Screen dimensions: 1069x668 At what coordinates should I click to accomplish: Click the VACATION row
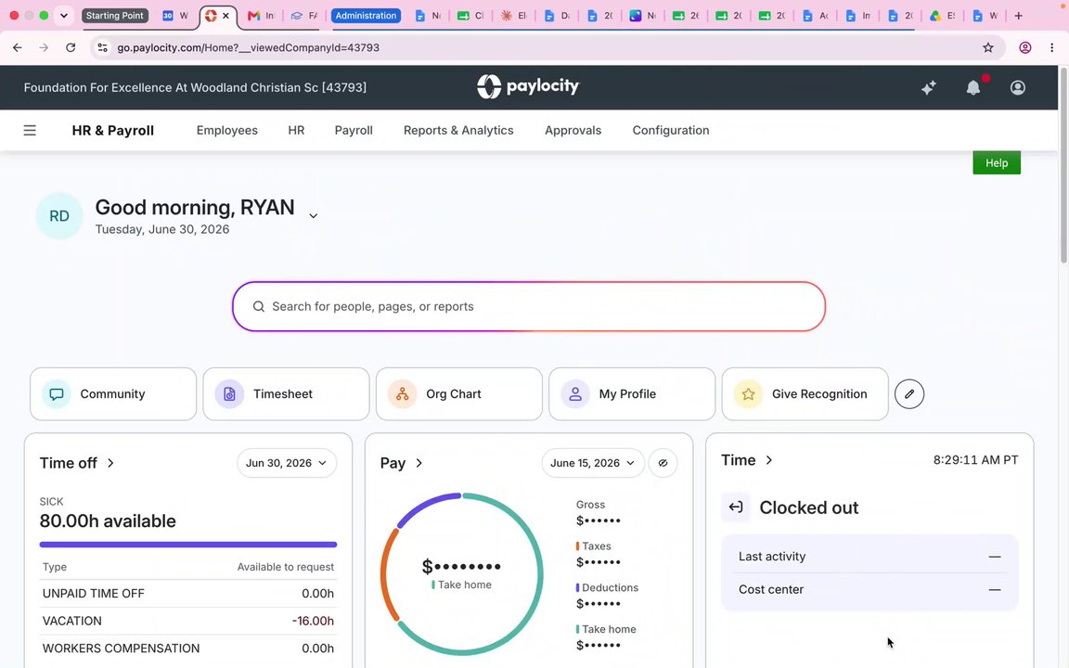[x=188, y=621]
